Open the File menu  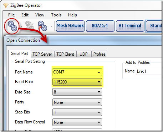coord(11,15)
